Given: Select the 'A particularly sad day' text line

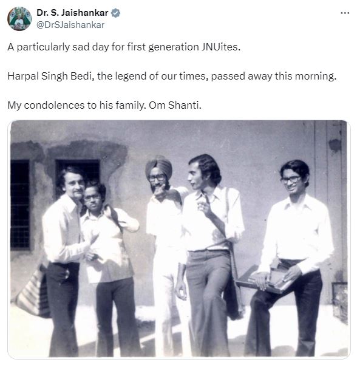Looking at the screenshot, I should pyautogui.click(x=124, y=47).
